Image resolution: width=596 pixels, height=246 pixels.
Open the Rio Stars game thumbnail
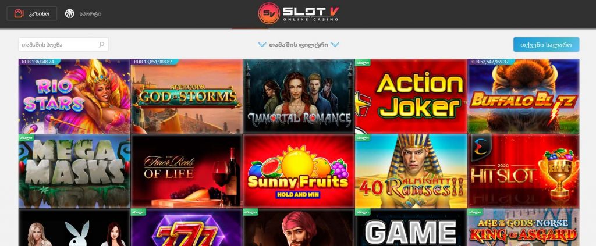click(74, 96)
